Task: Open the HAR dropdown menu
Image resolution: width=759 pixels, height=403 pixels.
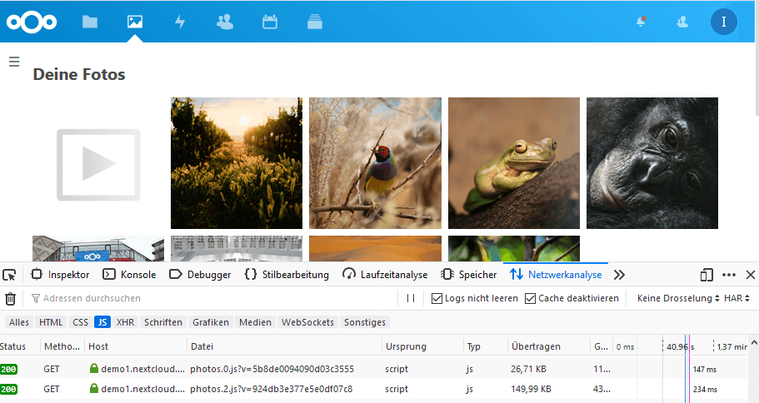Action: [737, 298]
